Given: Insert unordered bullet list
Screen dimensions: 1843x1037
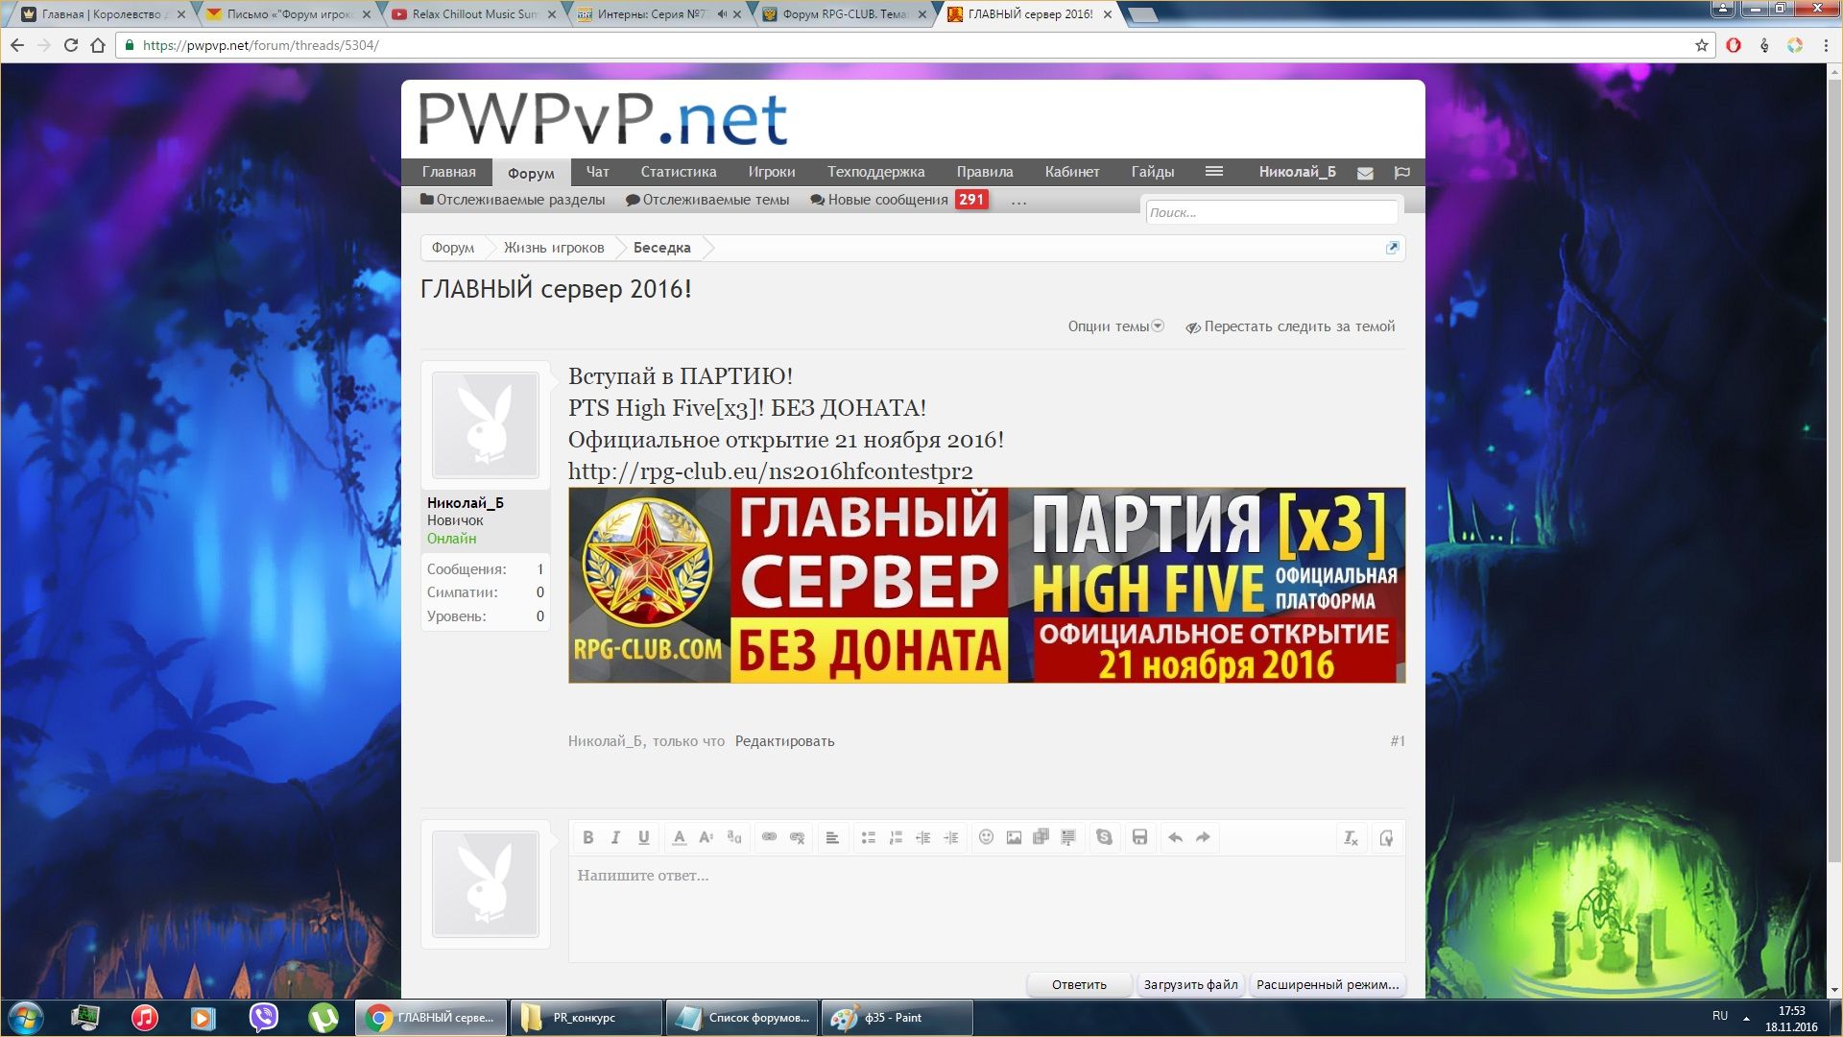Looking at the screenshot, I should coord(868,837).
